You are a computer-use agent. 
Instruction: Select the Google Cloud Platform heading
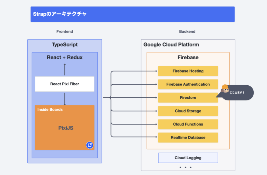point(171,45)
